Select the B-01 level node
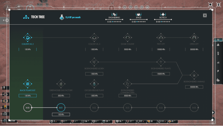This screenshot has height=131, width=223. [x=61, y=108]
